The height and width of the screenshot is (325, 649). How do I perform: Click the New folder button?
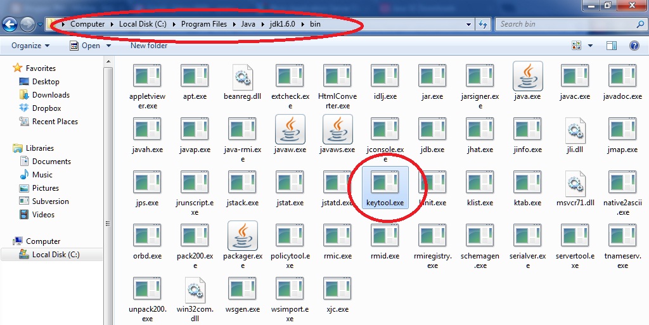[x=149, y=46]
